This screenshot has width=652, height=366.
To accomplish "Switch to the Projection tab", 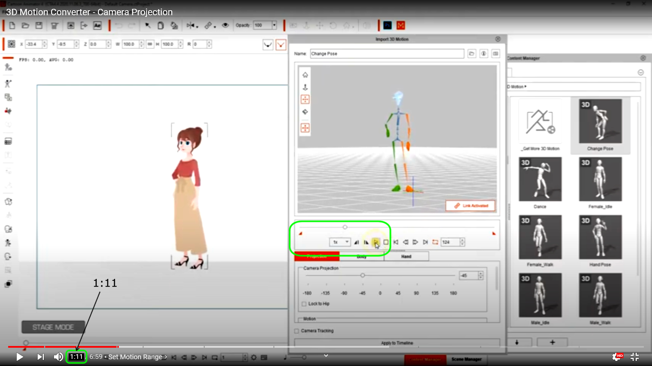I will coord(317,257).
